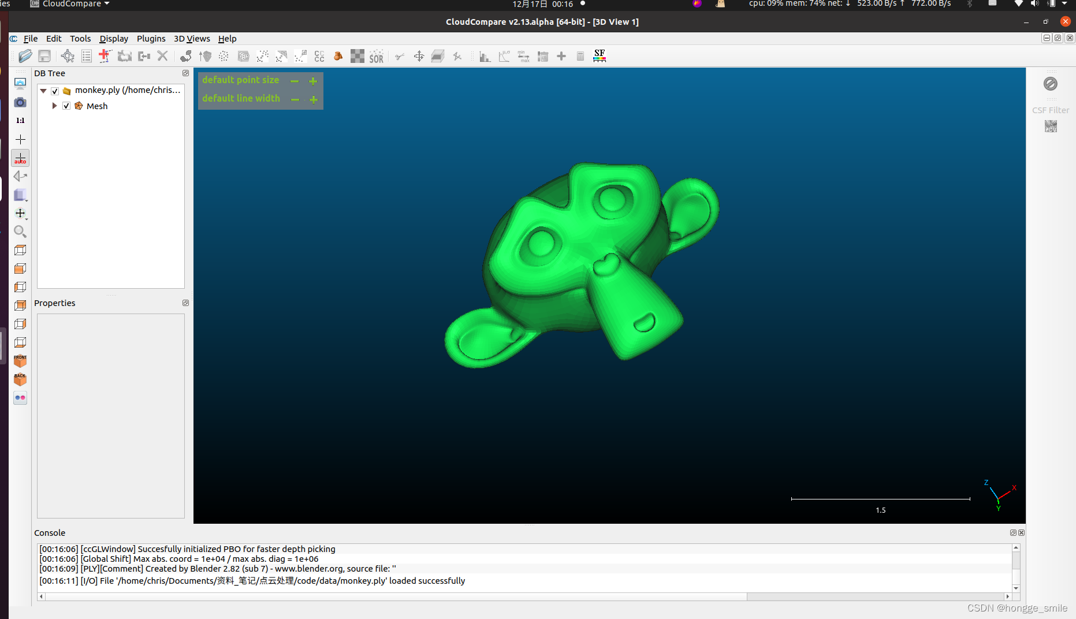The width and height of the screenshot is (1076, 619).
Task: Click the pick rotation center crosshair
Action: click(x=20, y=139)
